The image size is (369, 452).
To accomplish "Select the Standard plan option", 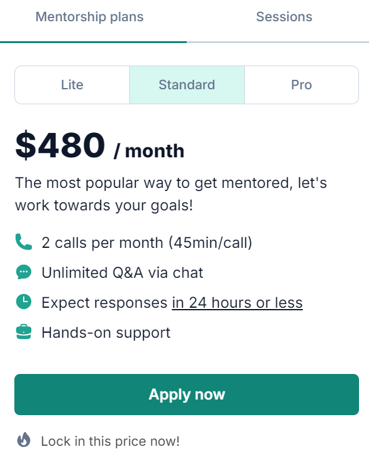I will pos(187,85).
